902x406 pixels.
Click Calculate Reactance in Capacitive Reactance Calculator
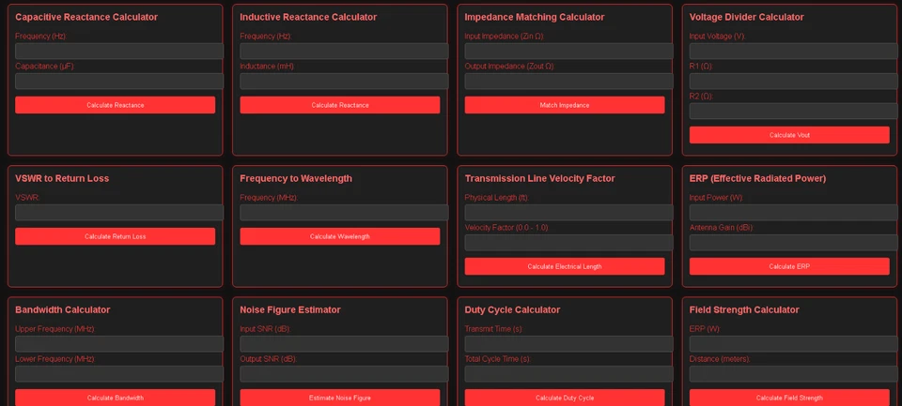(x=115, y=105)
